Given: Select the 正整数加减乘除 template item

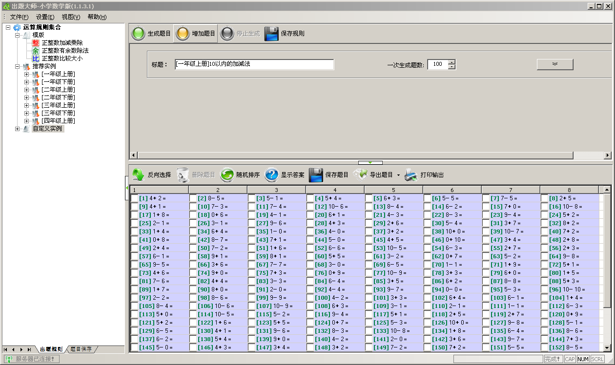Looking at the screenshot, I should [61, 43].
